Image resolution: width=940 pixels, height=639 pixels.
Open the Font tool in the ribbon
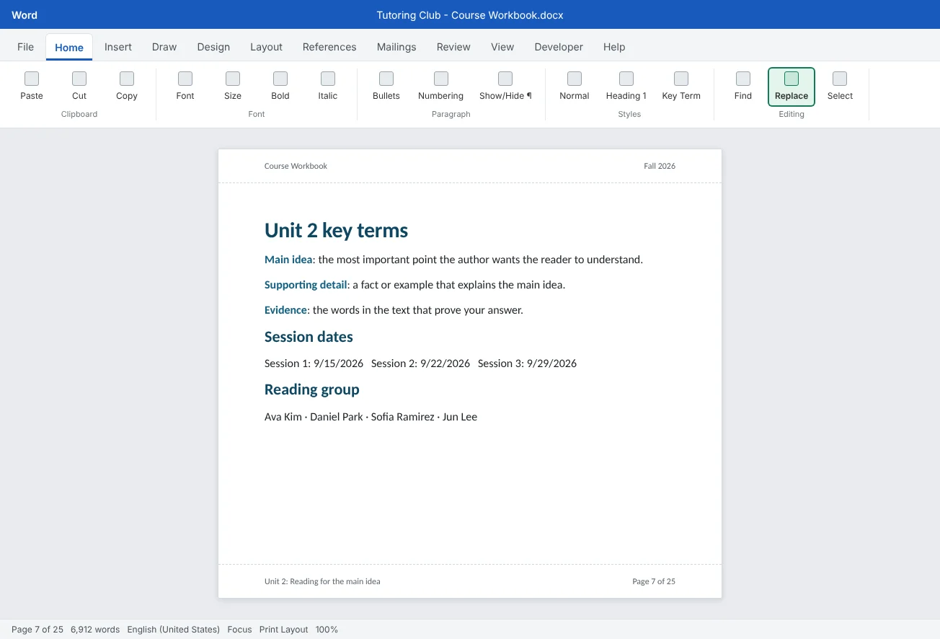click(185, 87)
